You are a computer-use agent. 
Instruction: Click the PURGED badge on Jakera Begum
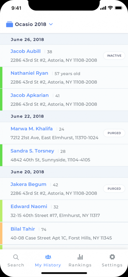[114, 189]
